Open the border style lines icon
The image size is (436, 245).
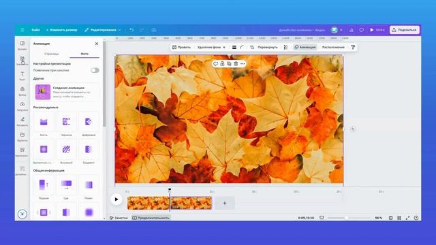tap(234, 47)
